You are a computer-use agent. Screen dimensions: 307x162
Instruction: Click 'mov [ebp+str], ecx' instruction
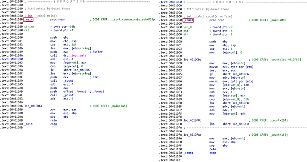[228, 96]
